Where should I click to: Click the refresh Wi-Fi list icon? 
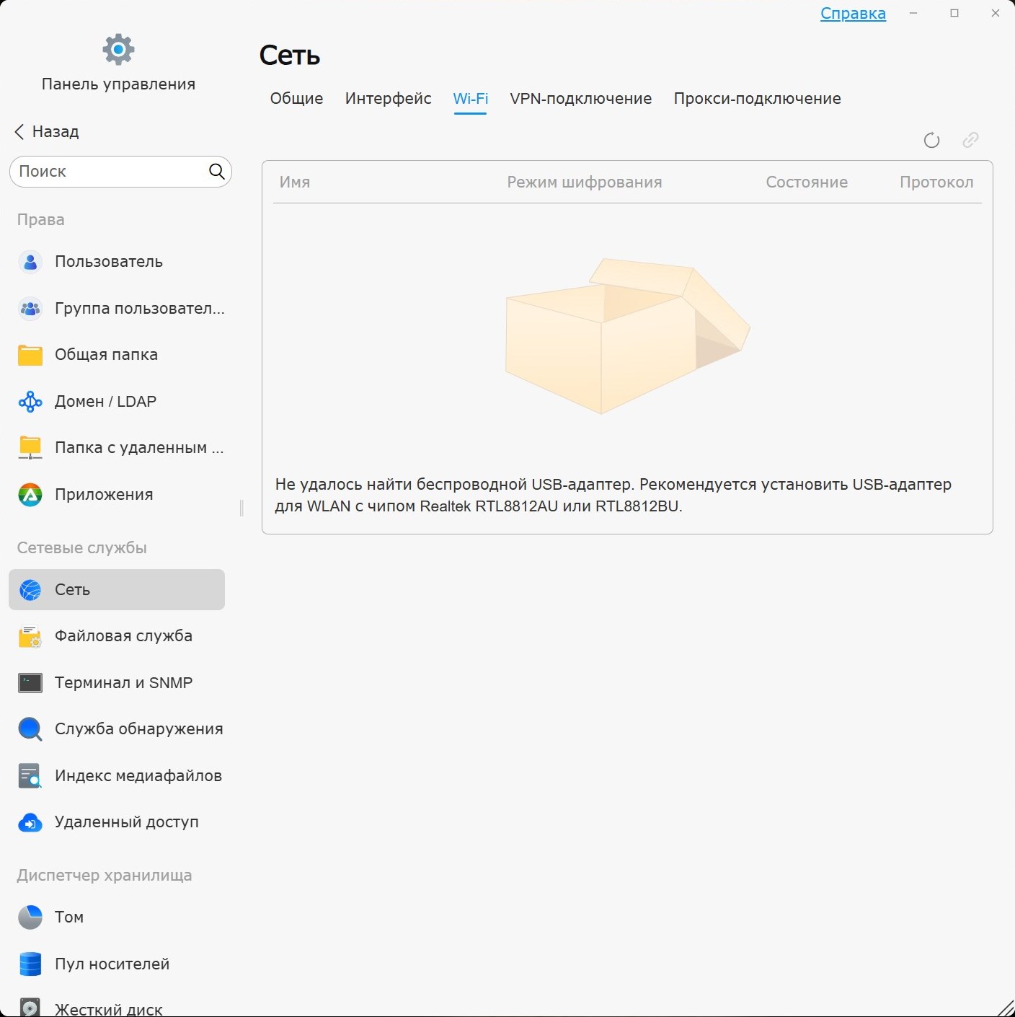(931, 140)
